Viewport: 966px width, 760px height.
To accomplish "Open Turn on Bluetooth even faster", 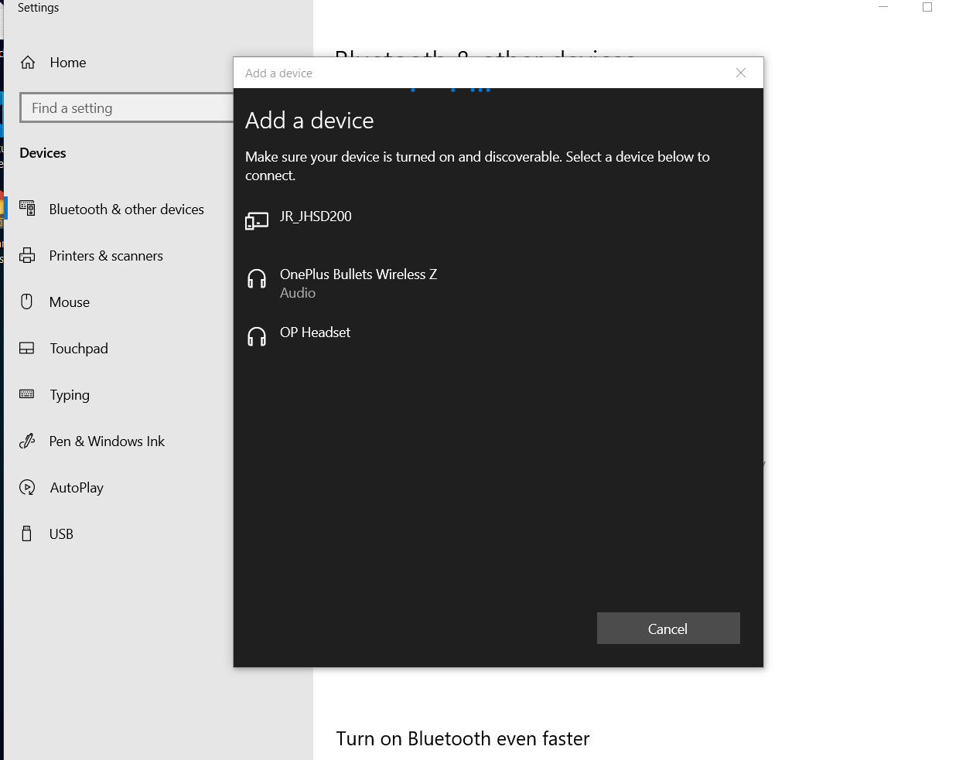I will [462, 738].
